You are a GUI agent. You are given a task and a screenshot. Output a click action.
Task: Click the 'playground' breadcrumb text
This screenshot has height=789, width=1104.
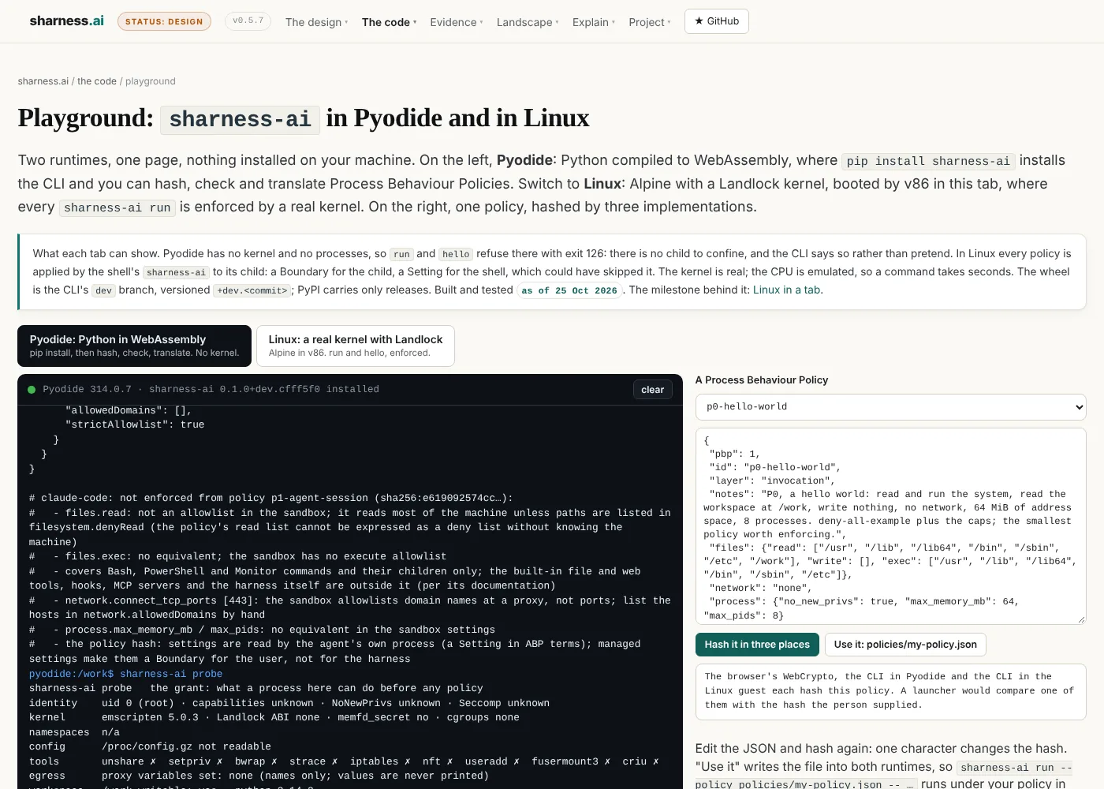point(151,81)
